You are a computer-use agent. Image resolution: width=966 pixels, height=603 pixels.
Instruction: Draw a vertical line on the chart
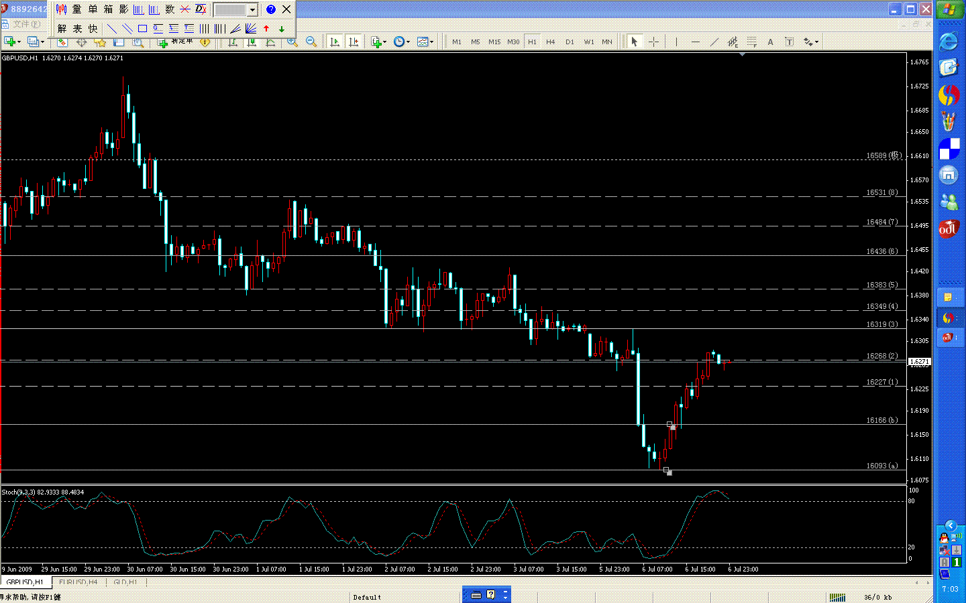click(x=676, y=42)
